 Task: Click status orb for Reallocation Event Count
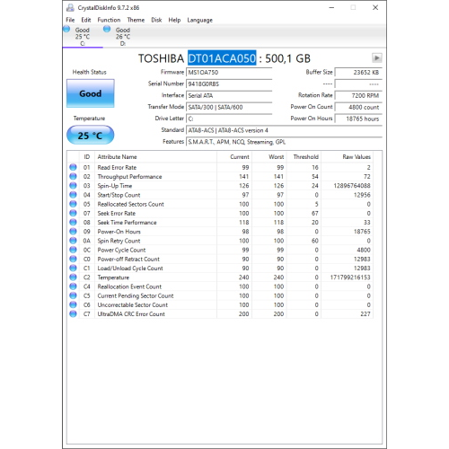73,286
